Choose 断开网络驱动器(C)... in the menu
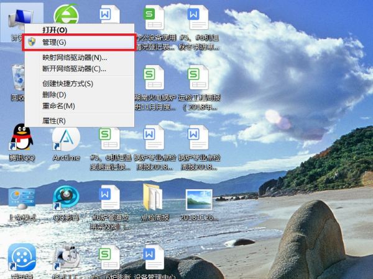 (80, 69)
